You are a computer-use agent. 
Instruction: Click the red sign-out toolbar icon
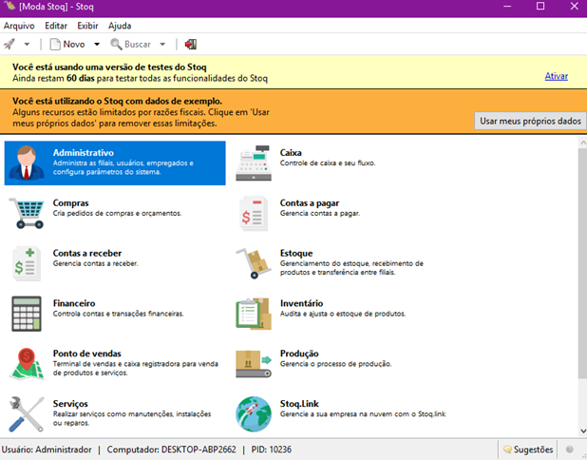point(191,45)
